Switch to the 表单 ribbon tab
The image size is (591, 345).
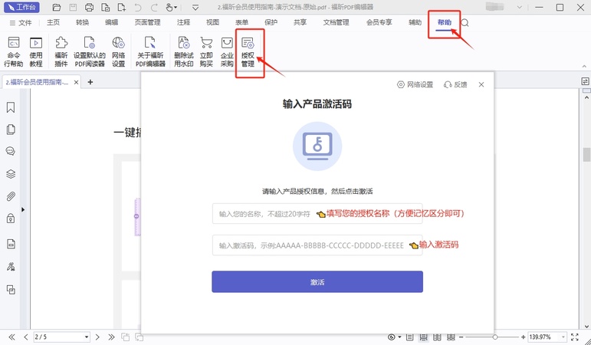241,23
